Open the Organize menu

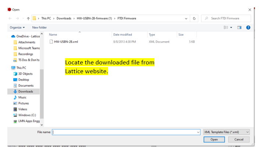pos(17,28)
